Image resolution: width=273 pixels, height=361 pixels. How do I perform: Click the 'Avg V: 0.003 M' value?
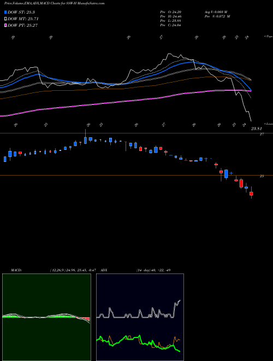coord(216,11)
